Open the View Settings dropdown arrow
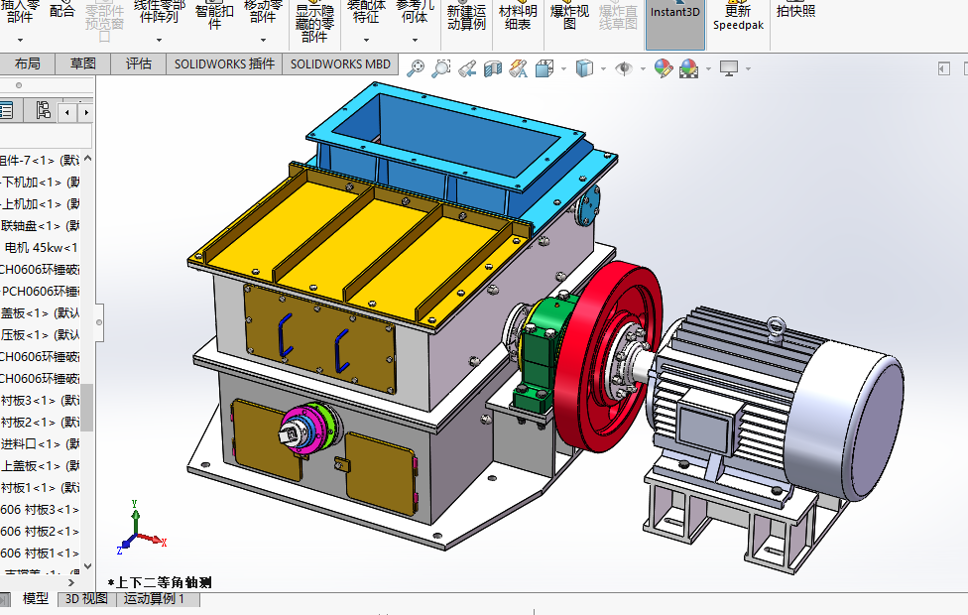The width and height of the screenshot is (968, 615). [748, 68]
